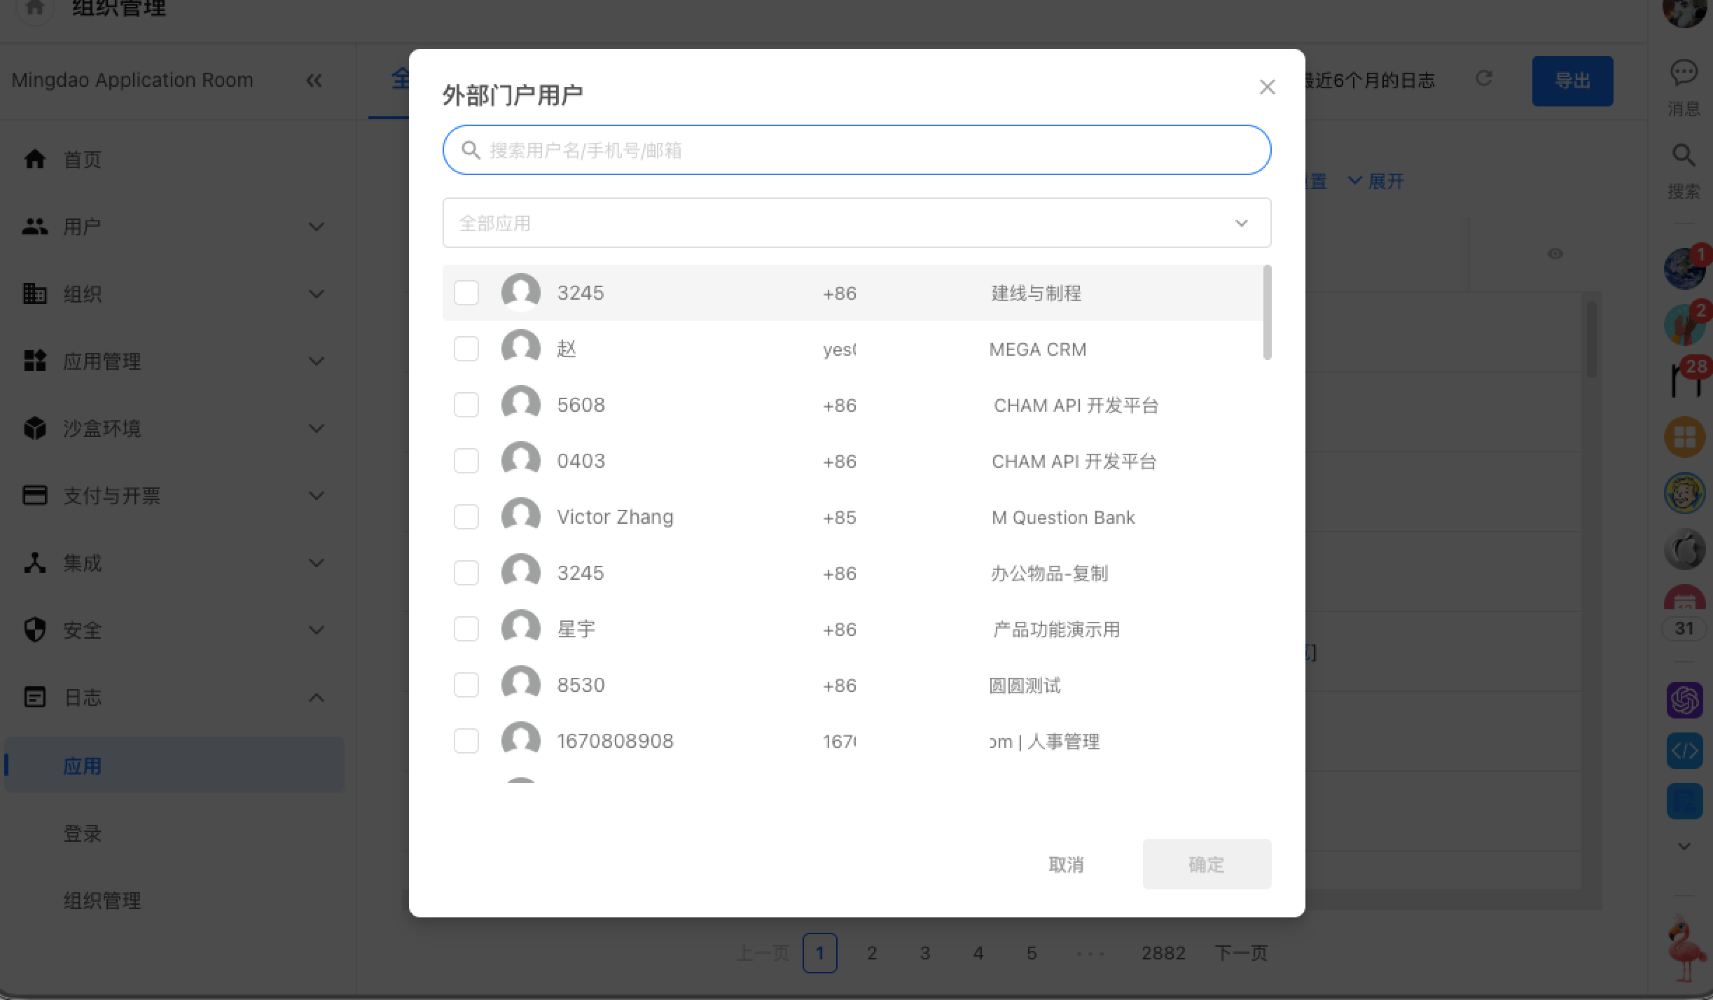Click the 确定 button
The image size is (1713, 1000).
pyautogui.click(x=1207, y=864)
